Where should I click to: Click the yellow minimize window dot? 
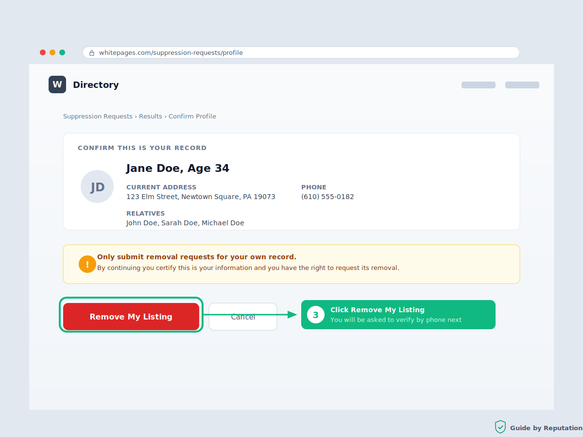coord(52,52)
